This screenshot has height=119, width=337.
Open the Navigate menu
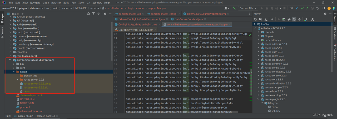coord(35,3)
